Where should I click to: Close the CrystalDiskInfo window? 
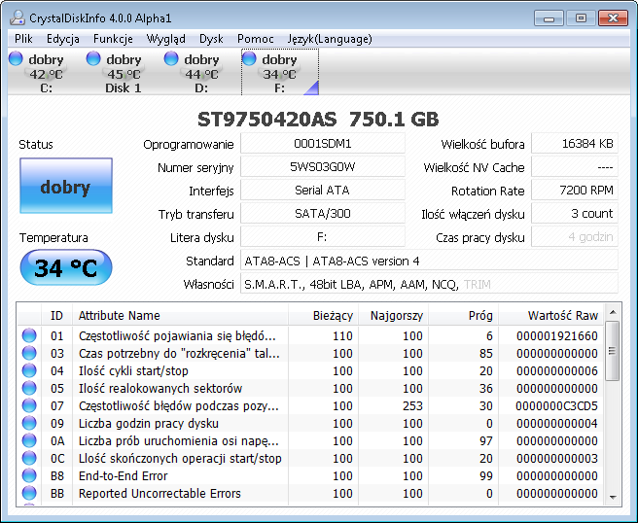[613, 18]
